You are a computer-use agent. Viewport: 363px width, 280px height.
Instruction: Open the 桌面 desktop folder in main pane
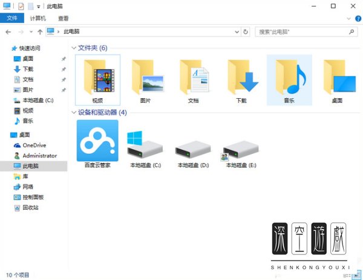[x=338, y=80]
